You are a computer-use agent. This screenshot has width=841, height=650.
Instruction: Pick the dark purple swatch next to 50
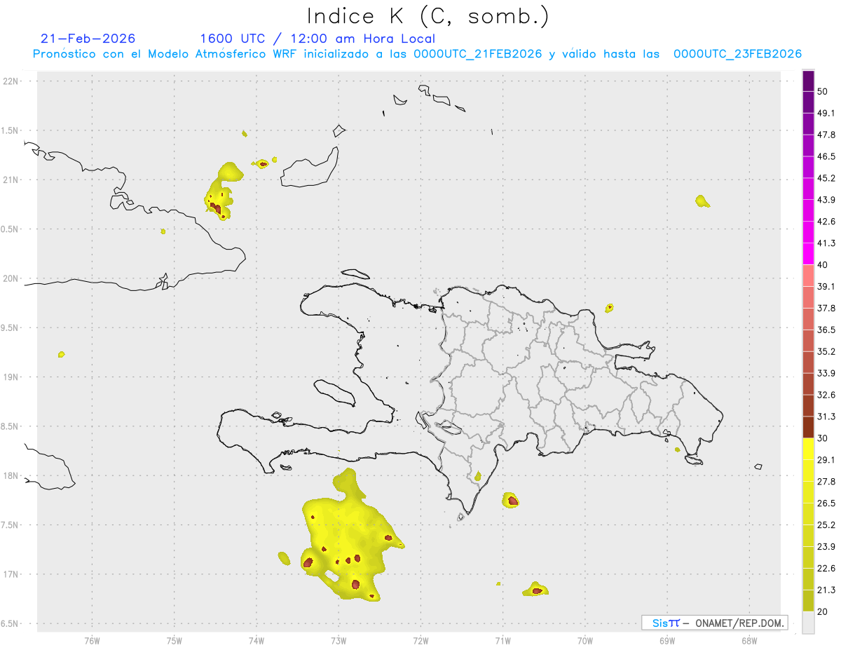click(x=808, y=81)
